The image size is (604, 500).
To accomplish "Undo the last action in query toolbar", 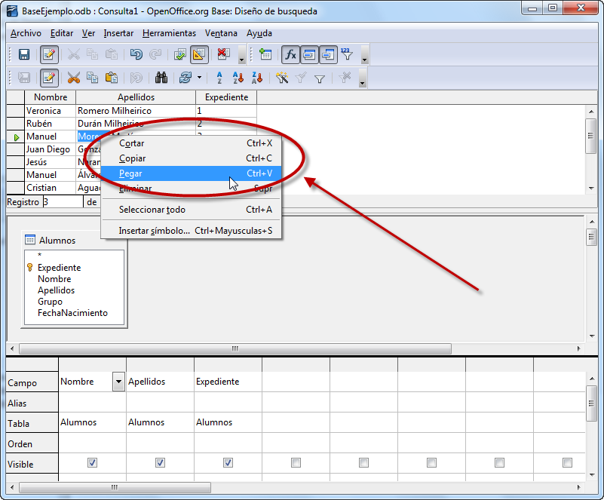I will tap(136, 55).
